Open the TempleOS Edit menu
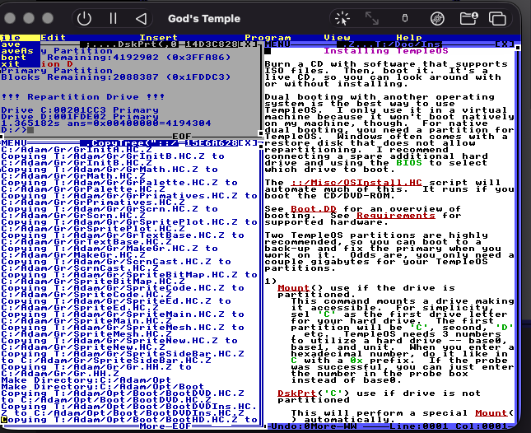Viewport: 531px width, 433px height. pyautogui.click(x=53, y=38)
